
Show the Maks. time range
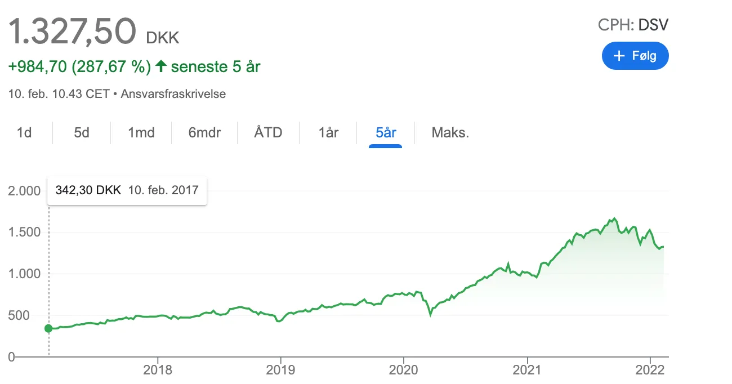450,133
